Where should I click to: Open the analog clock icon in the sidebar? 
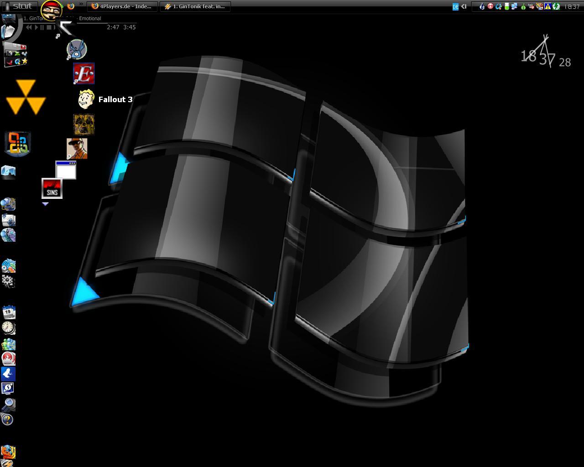[8, 328]
